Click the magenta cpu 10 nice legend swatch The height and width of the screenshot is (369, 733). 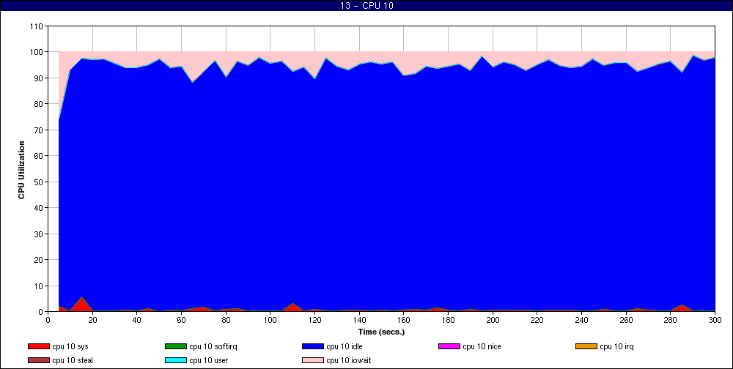[x=449, y=346]
